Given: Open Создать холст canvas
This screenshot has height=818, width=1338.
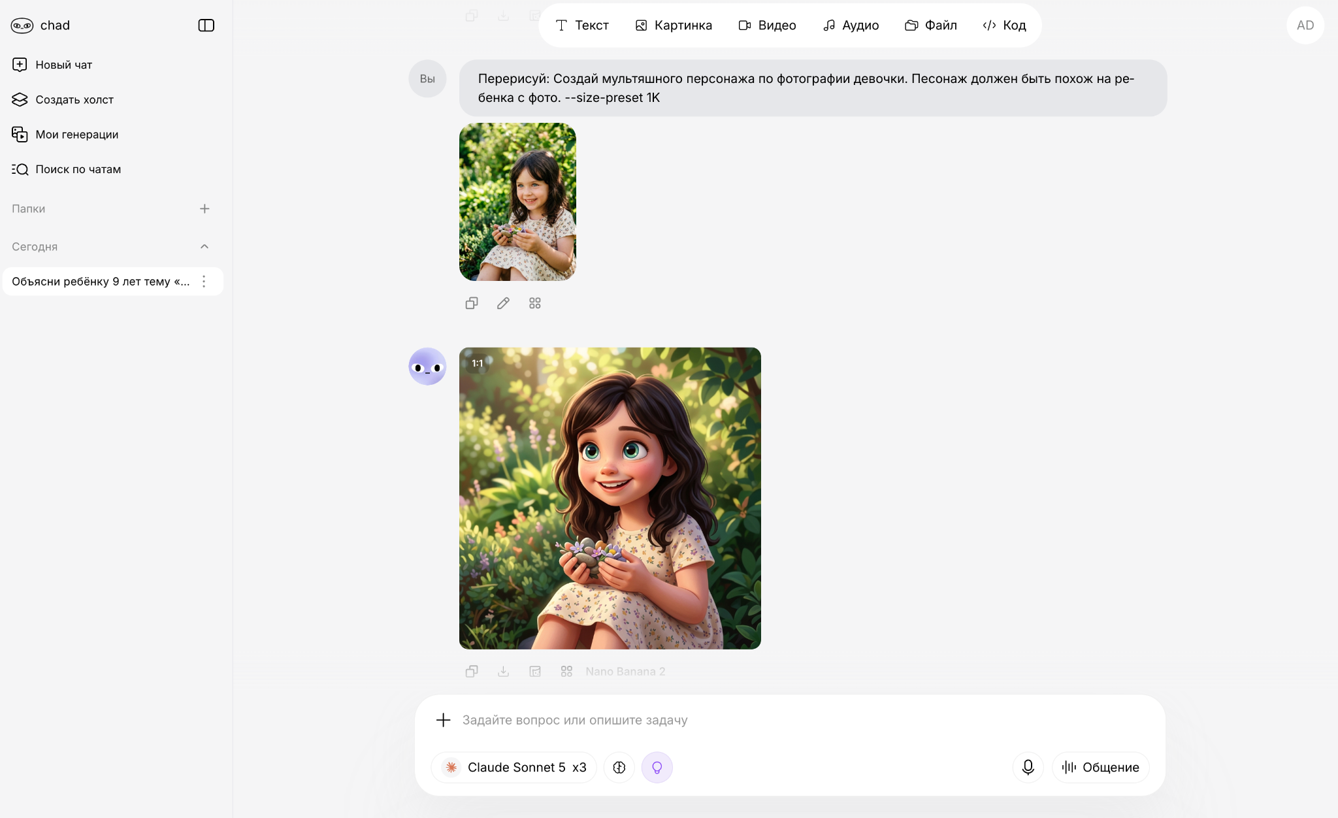Looking at the screenshot, I should (63, 99).
